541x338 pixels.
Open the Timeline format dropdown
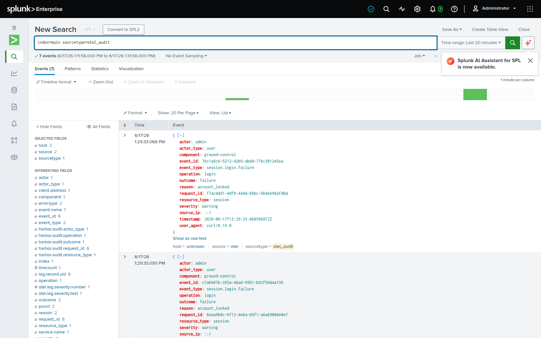coord(56,82)
